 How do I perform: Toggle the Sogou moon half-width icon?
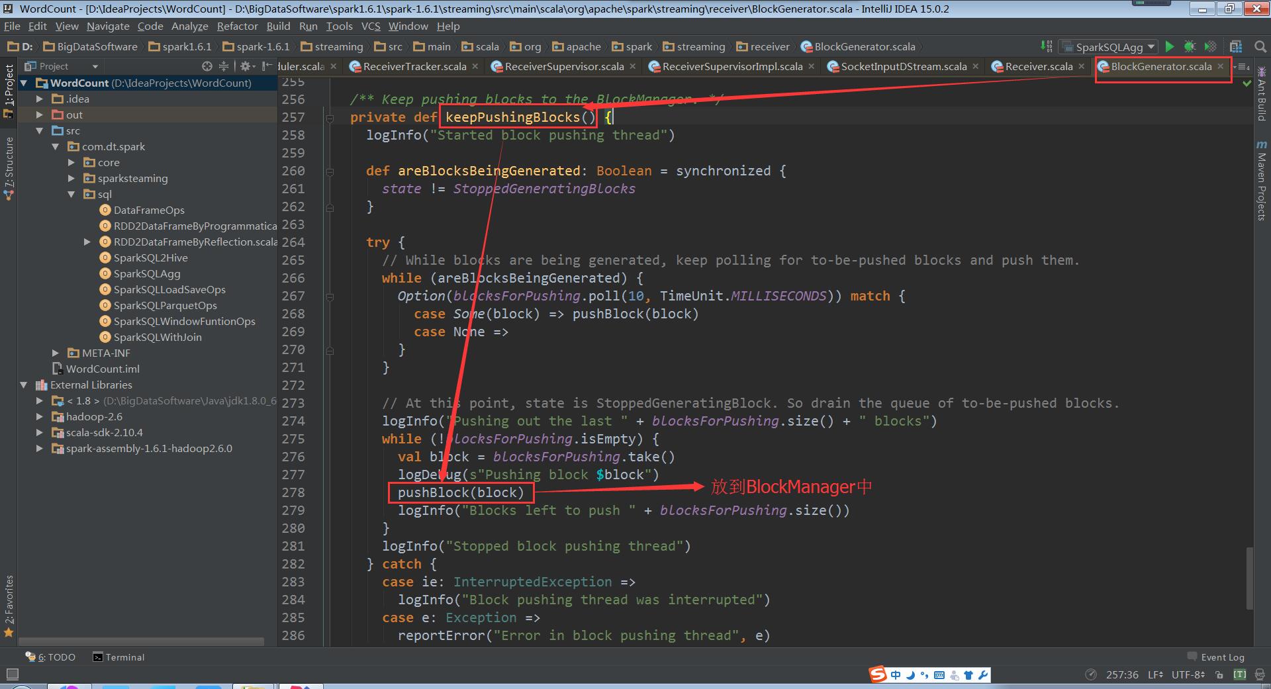910,675
